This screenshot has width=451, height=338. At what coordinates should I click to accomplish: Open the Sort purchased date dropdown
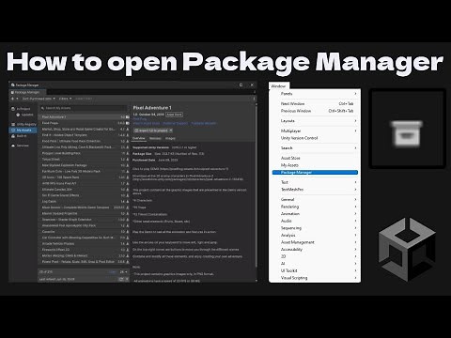39,99
